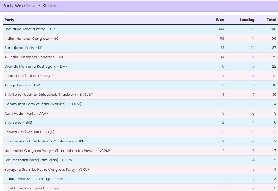Select Samajwadi Party - SP name
The width and height of the screenshot is (278, 191).
23,48
